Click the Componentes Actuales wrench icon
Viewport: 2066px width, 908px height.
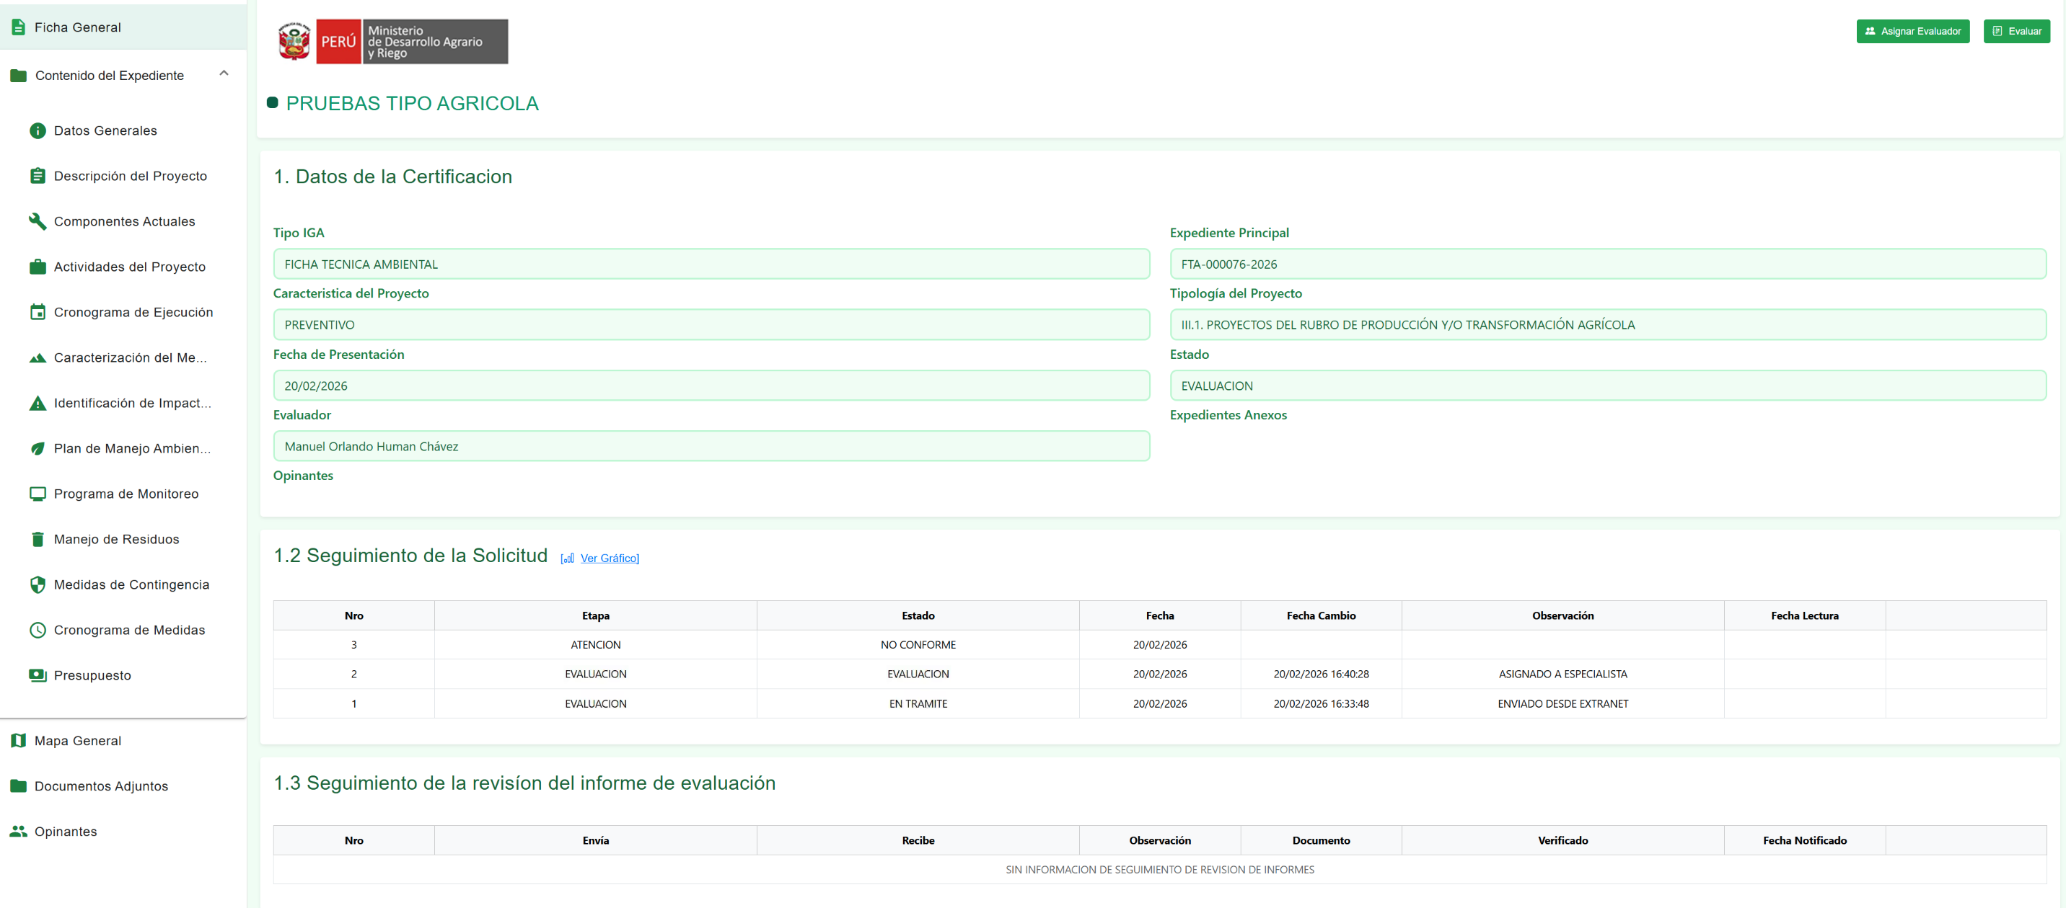pos(38,221)
